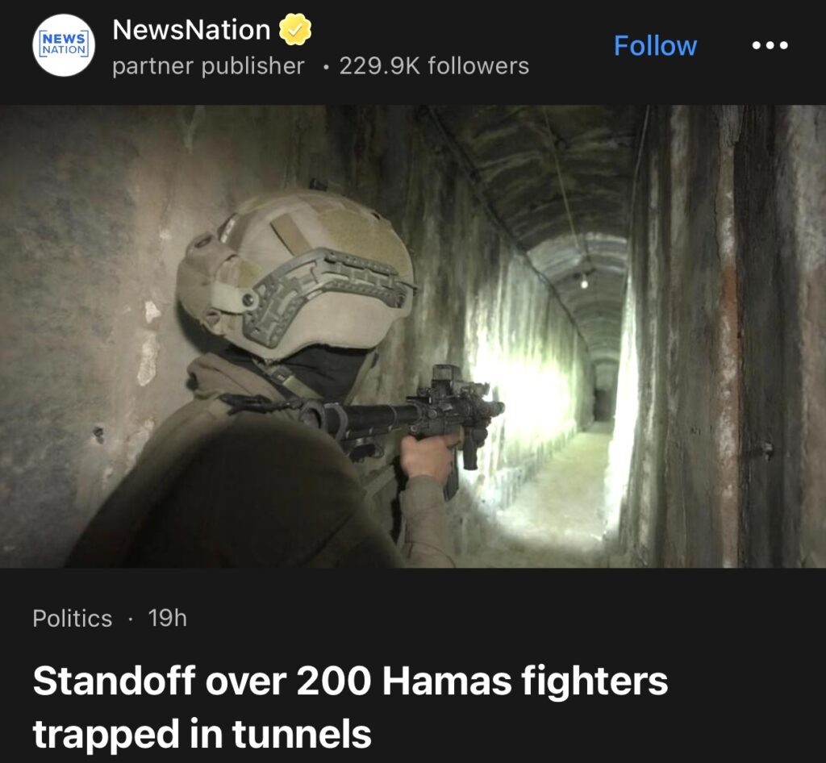Image resolution: width=826 pixels, height=763 pixels.
Task: Open the tunnel soldier article photo
Action: click(413, 336)
